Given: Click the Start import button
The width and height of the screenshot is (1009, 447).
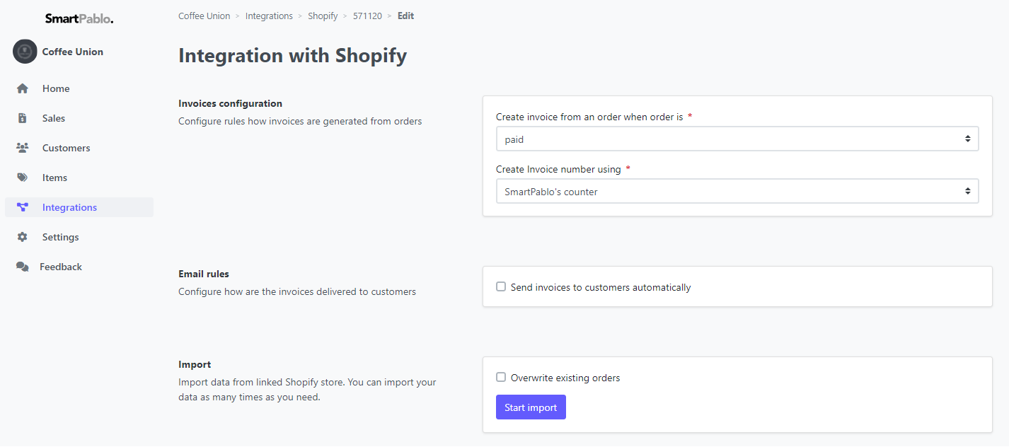Looking at the screenshot, I should pos(531,407).
